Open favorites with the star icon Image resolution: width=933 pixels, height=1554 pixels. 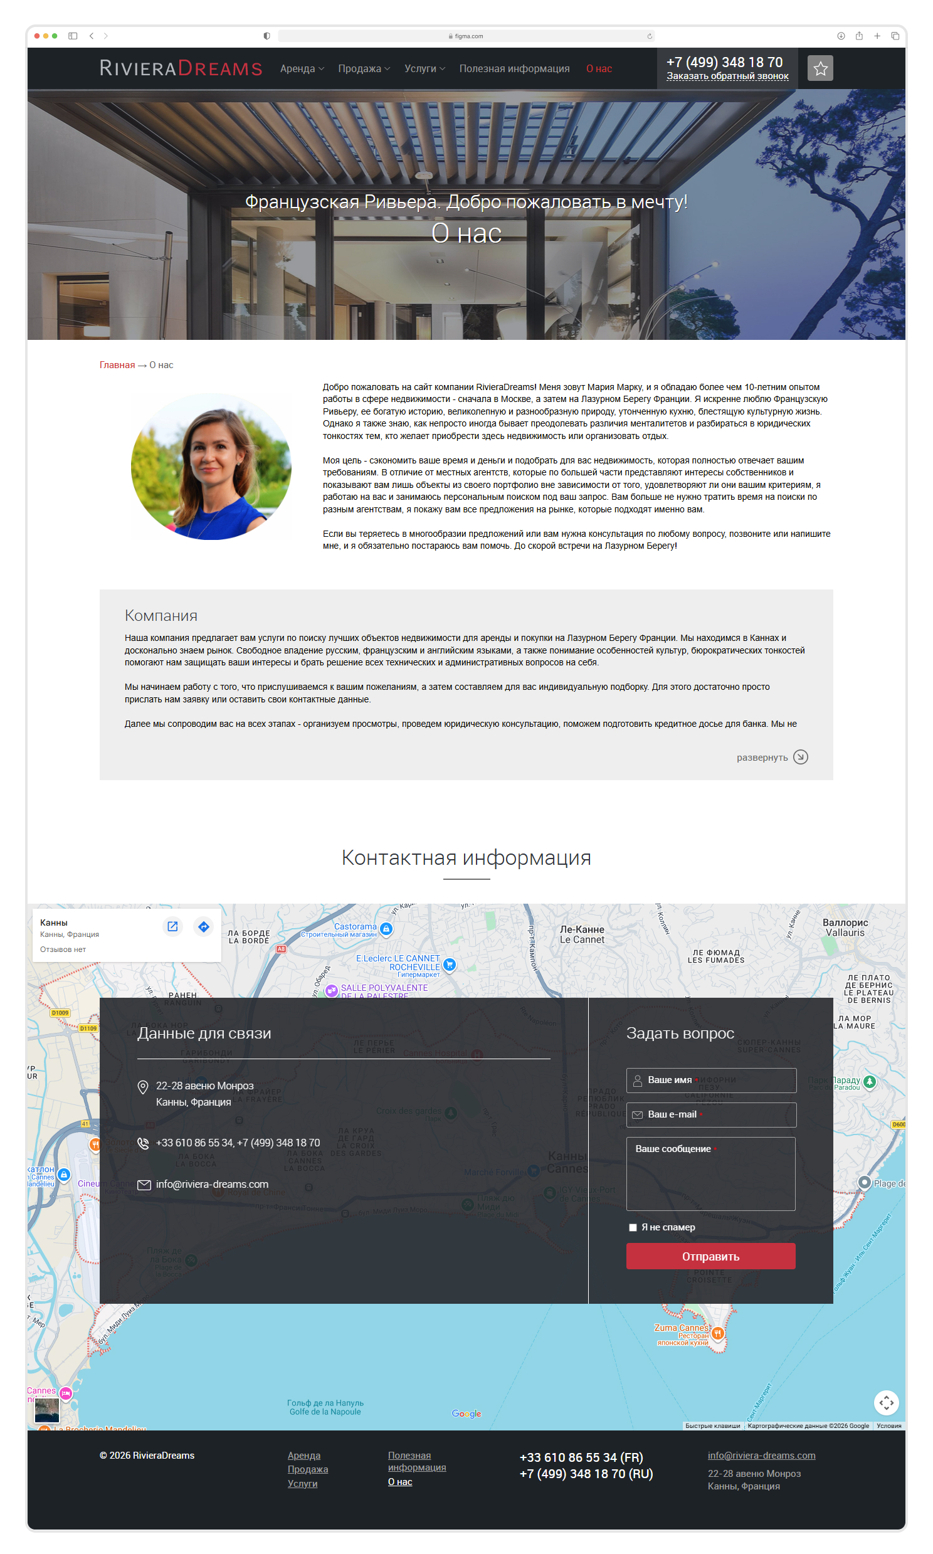[x=821, y=68]
